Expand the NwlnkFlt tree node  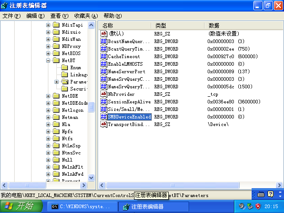[48, 167]
